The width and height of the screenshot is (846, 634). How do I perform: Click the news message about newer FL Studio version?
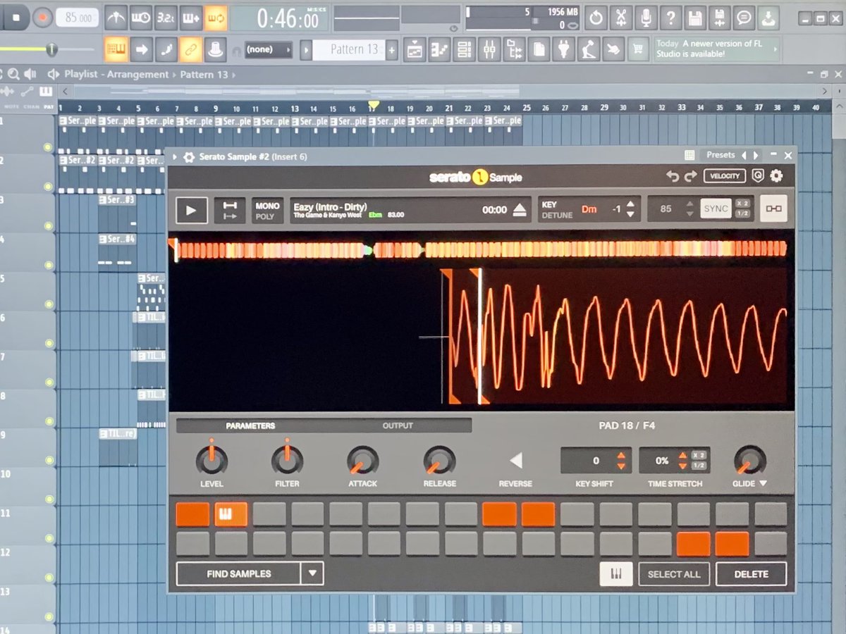point(717,49)
